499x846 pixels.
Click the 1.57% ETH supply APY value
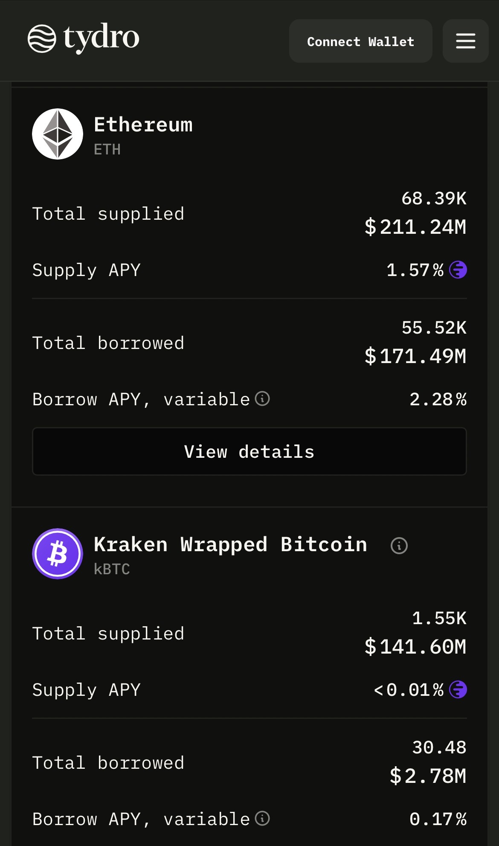coord(415,270)
